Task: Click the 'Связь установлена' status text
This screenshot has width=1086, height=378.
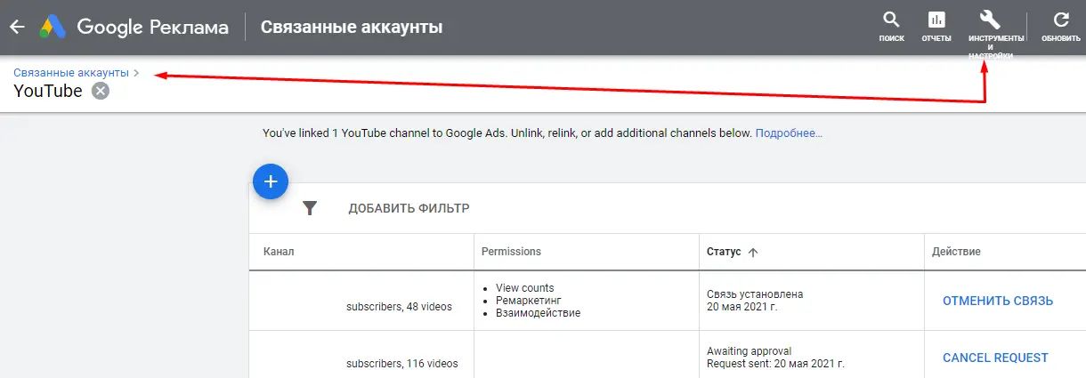Action: point(755,294)
